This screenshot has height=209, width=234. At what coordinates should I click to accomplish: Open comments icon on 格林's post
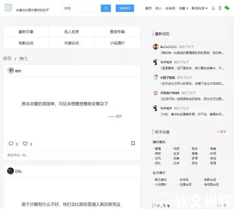(11, 144)
